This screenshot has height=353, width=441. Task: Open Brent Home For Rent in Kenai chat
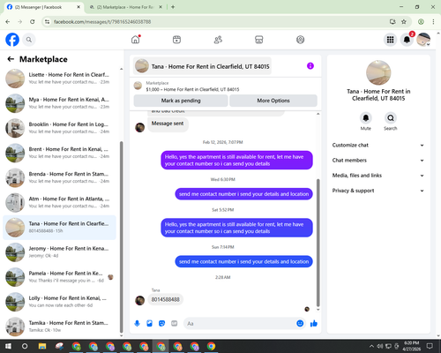pyautogui.click(x=59, y=153)
